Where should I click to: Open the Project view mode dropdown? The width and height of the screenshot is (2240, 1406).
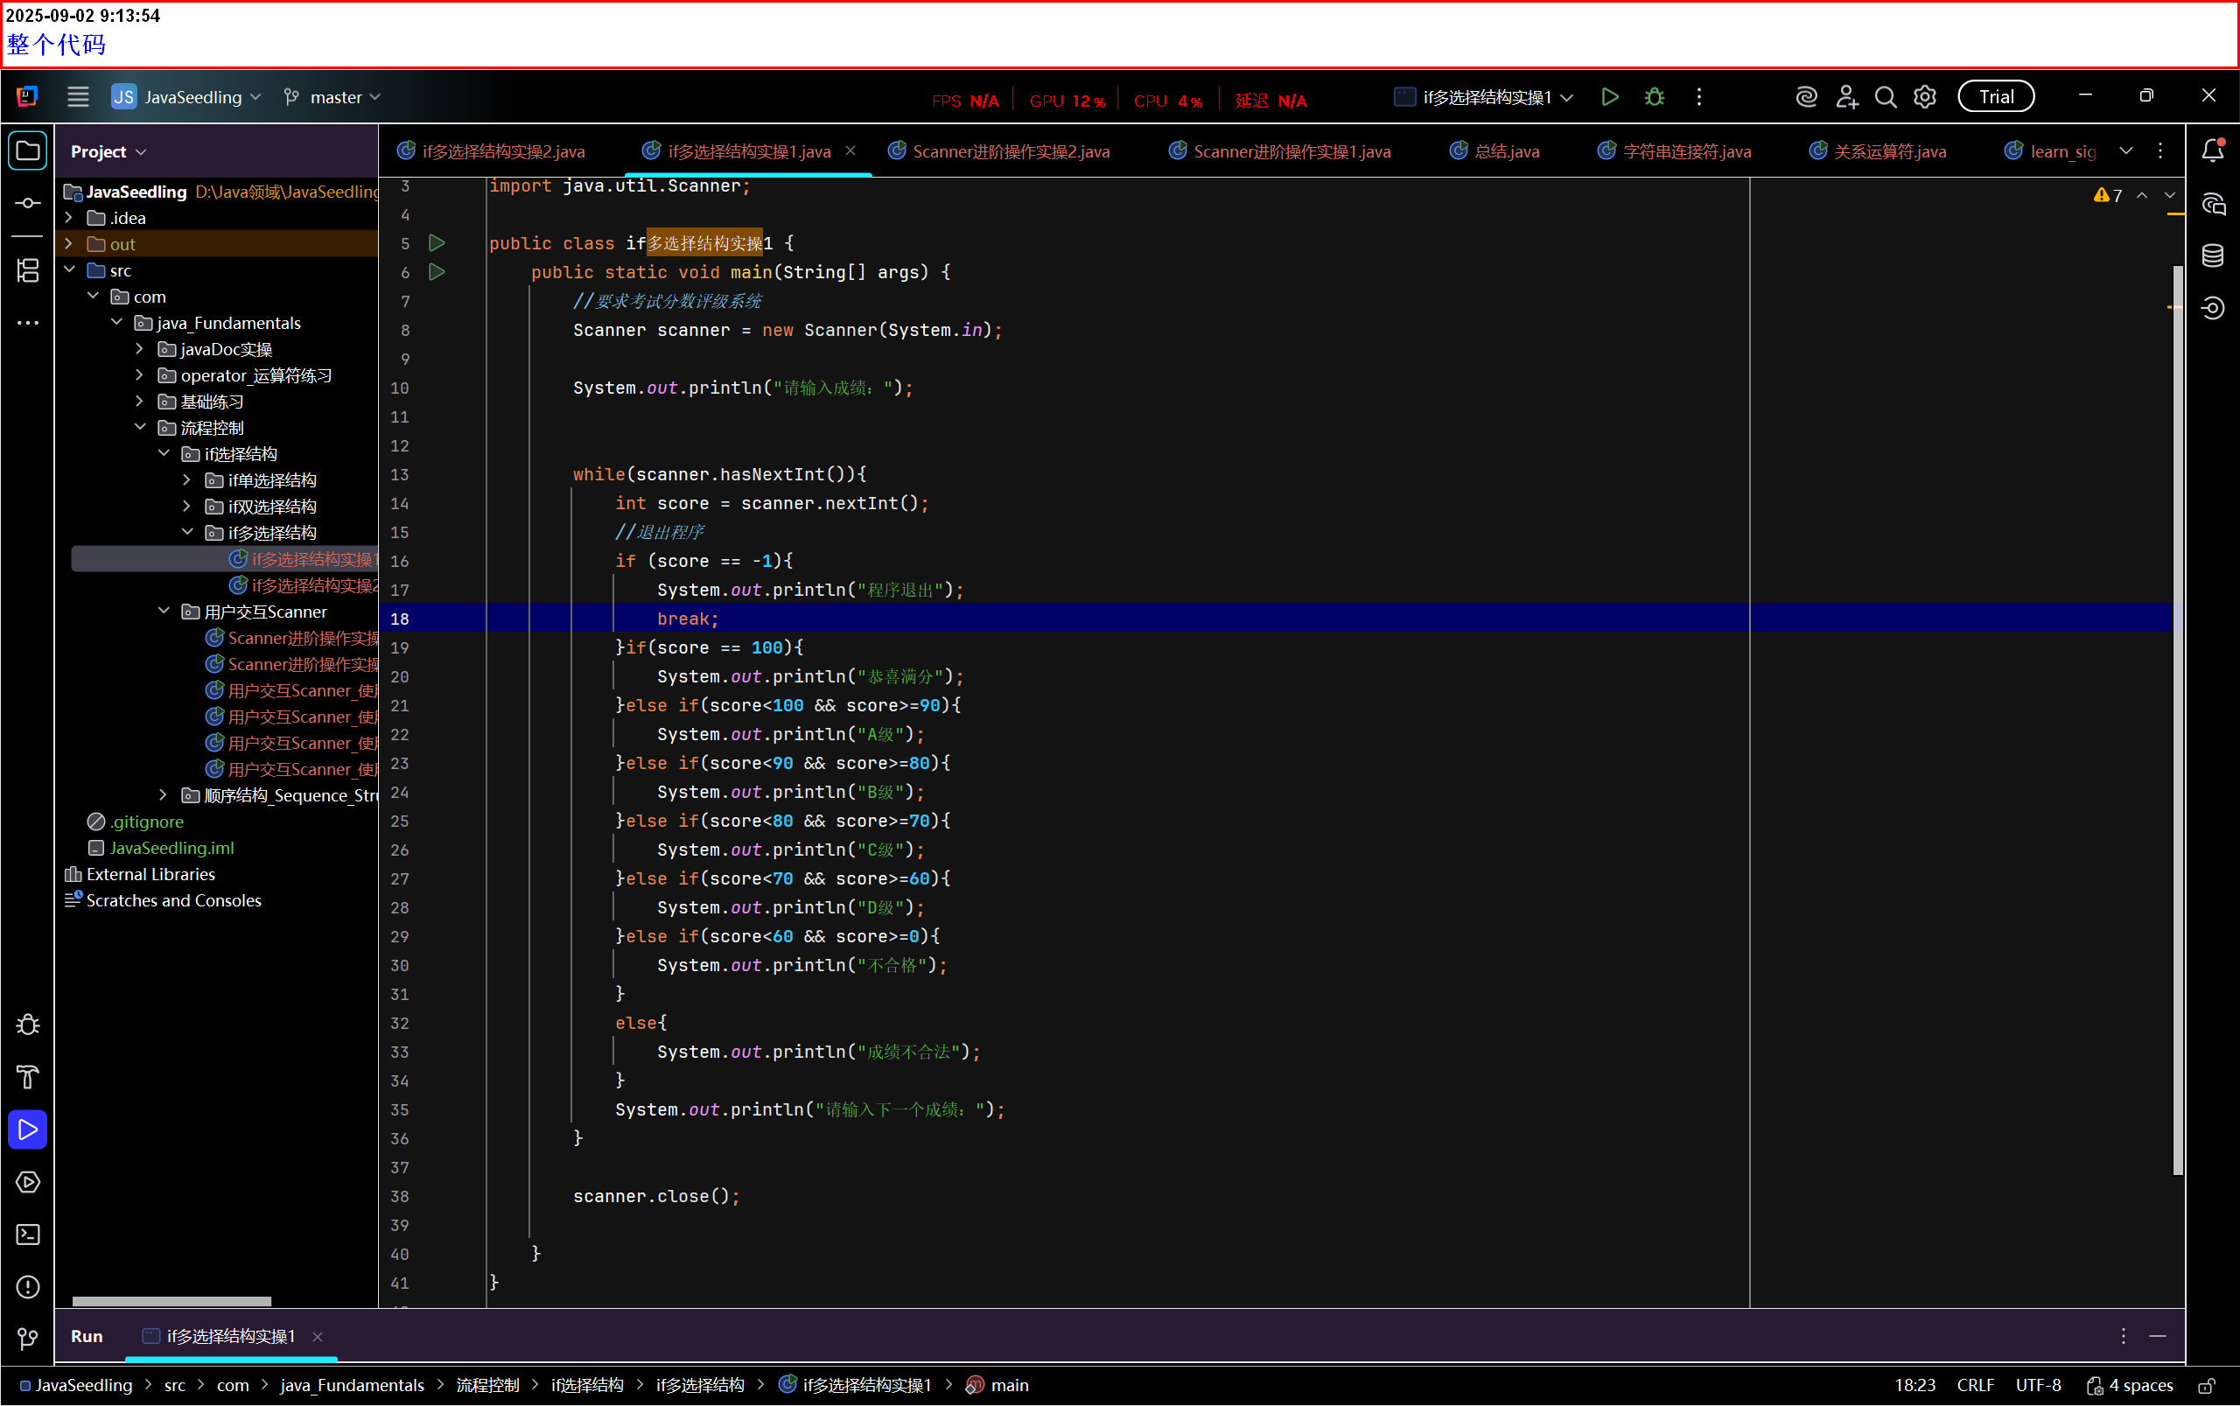coord(108,151)
